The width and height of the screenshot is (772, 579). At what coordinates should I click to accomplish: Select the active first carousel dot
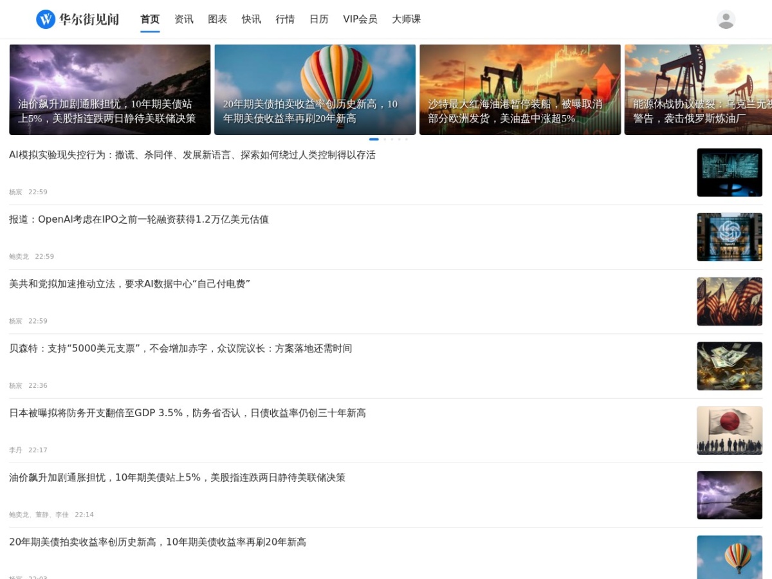pyautogui.click(x=374, y=139)
